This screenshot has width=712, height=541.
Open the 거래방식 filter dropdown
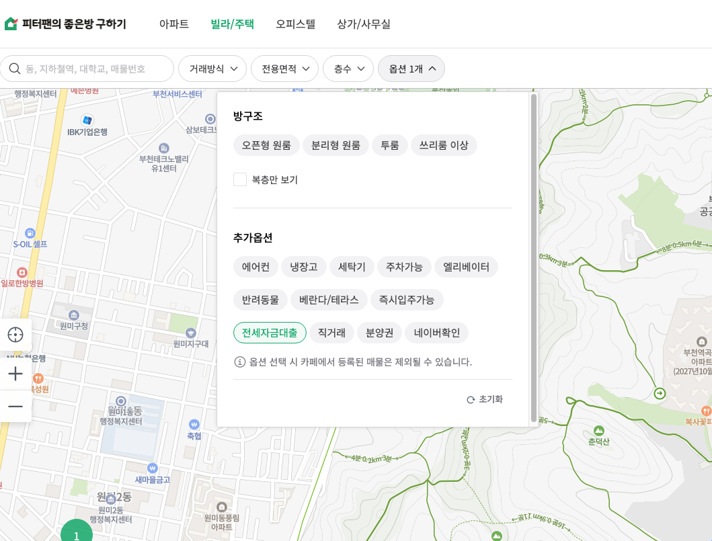212,69
